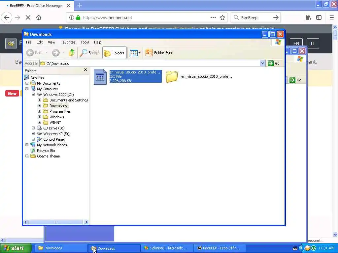Click the Folder Sync toolbar button

(x=159, y=53)
